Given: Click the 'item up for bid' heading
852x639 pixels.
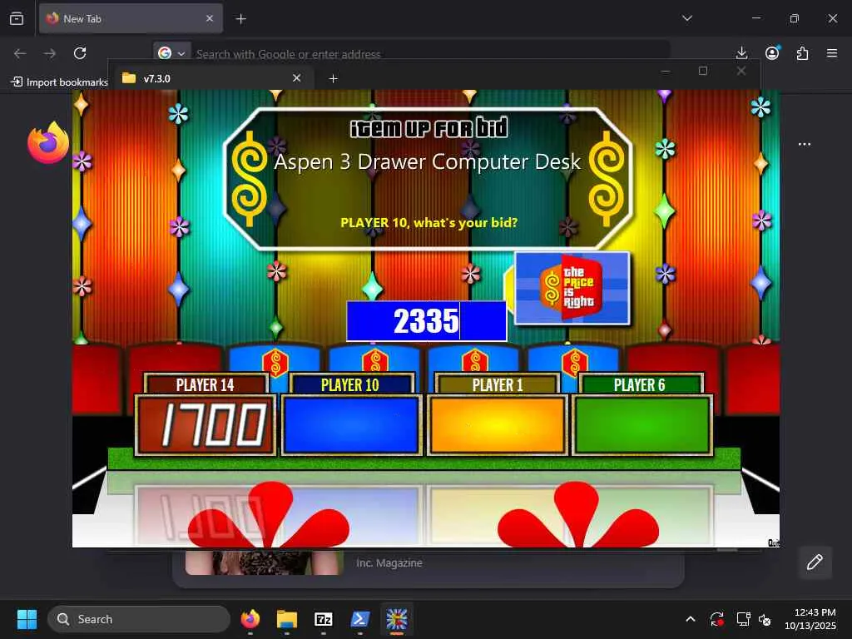Looking at the screenshot, I should point(428,128).
